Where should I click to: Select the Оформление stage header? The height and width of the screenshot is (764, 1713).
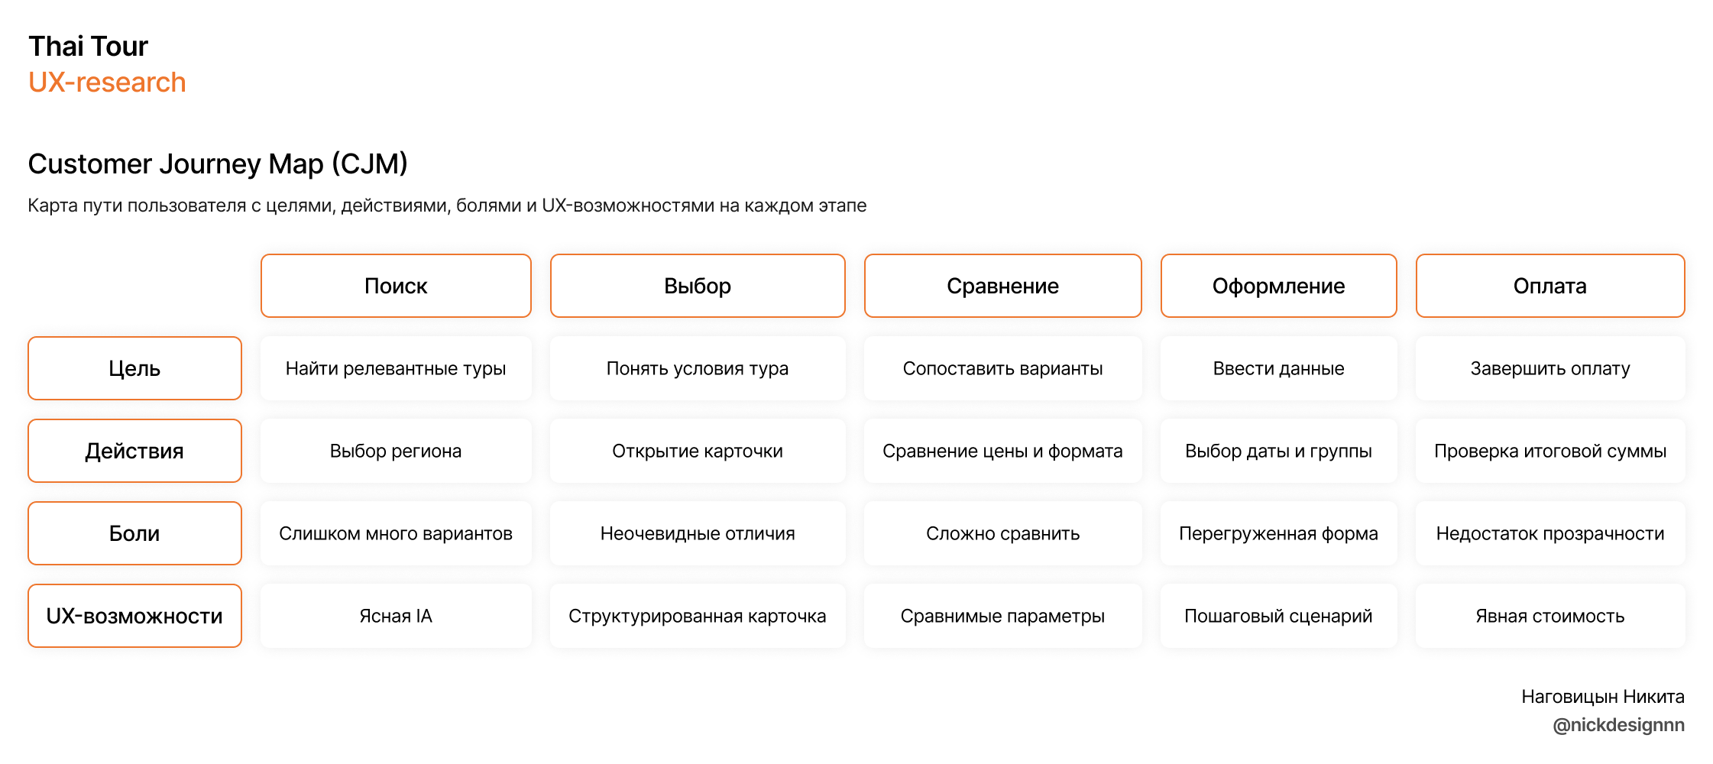coord(1278,286)
